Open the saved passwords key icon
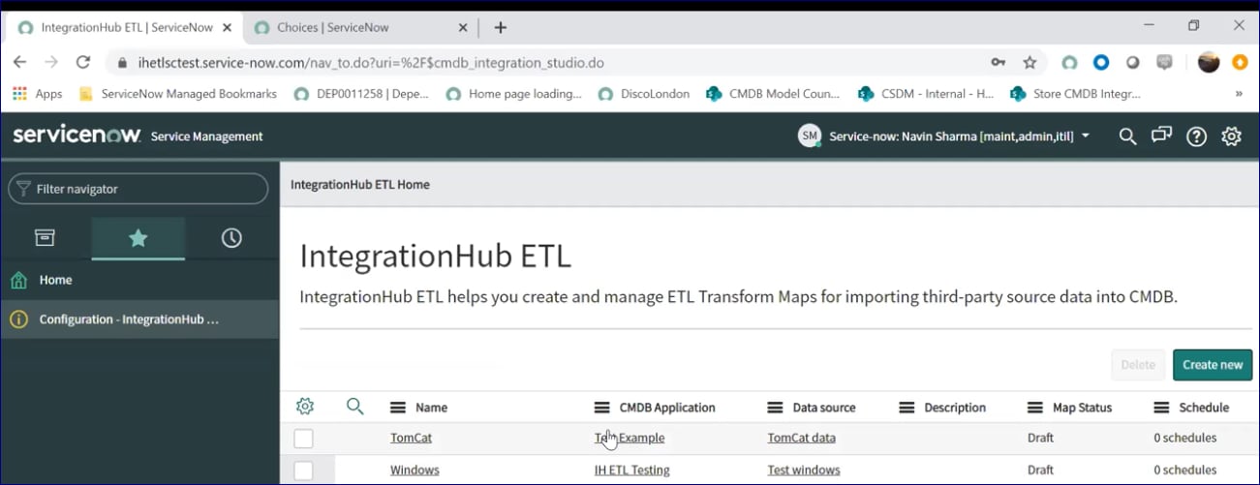 click(998, 62)
